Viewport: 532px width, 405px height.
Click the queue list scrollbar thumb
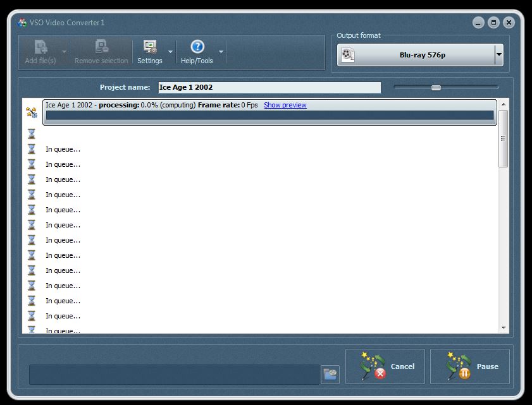tap(503, 138)
